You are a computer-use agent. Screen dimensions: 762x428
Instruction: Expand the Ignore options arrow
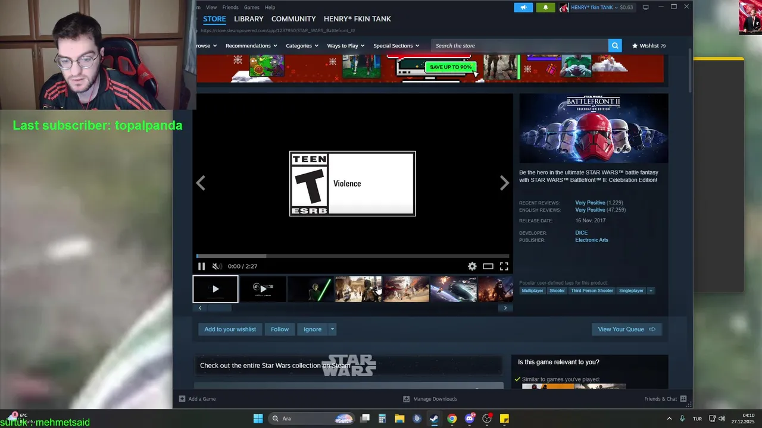pyautogui.click(x=332, y=329)
